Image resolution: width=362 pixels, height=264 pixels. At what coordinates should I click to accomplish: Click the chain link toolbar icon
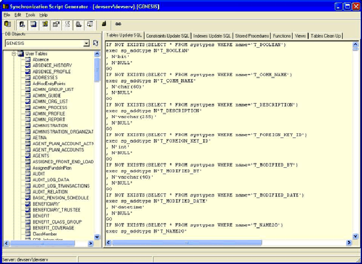click(x=118, y=24)
